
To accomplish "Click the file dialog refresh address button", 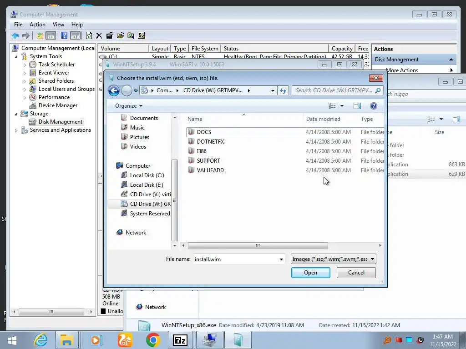I will (283, 90).
